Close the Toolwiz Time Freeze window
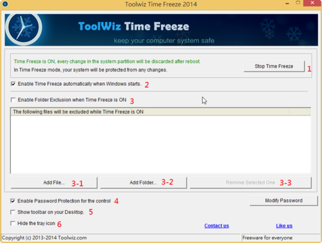This screenshot has height=243, width=322. [x=312, y=3]
